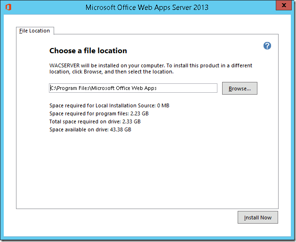Click 'Space required for program files: 2.23 GB'
Image resolution: width=296 pixels, height=242 pixels.
tap(99, 113)
